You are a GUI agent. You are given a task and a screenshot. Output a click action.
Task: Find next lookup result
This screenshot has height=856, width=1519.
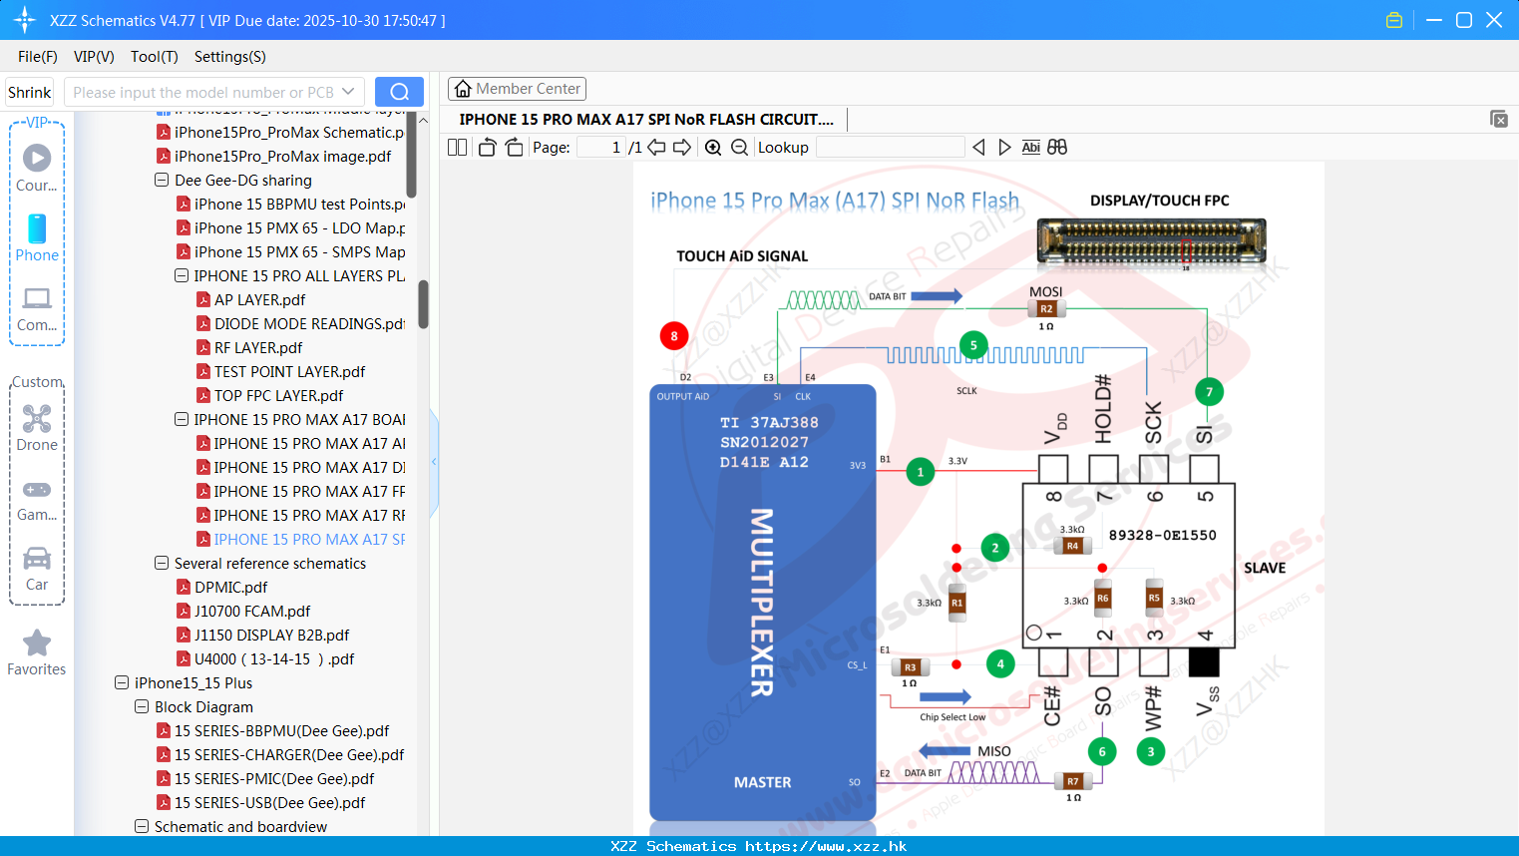pyautogui.click(x=1004, y=148)
